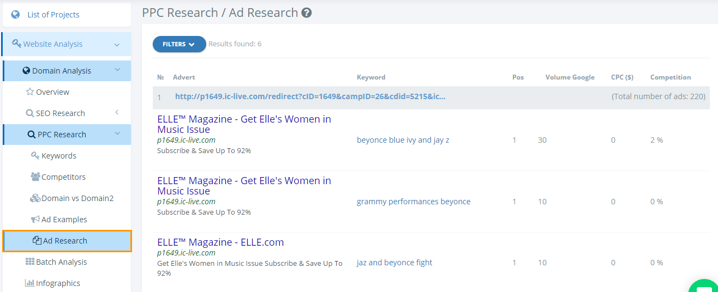
Task: Collapse the Website Analysis section chevron
Action: 117,45
